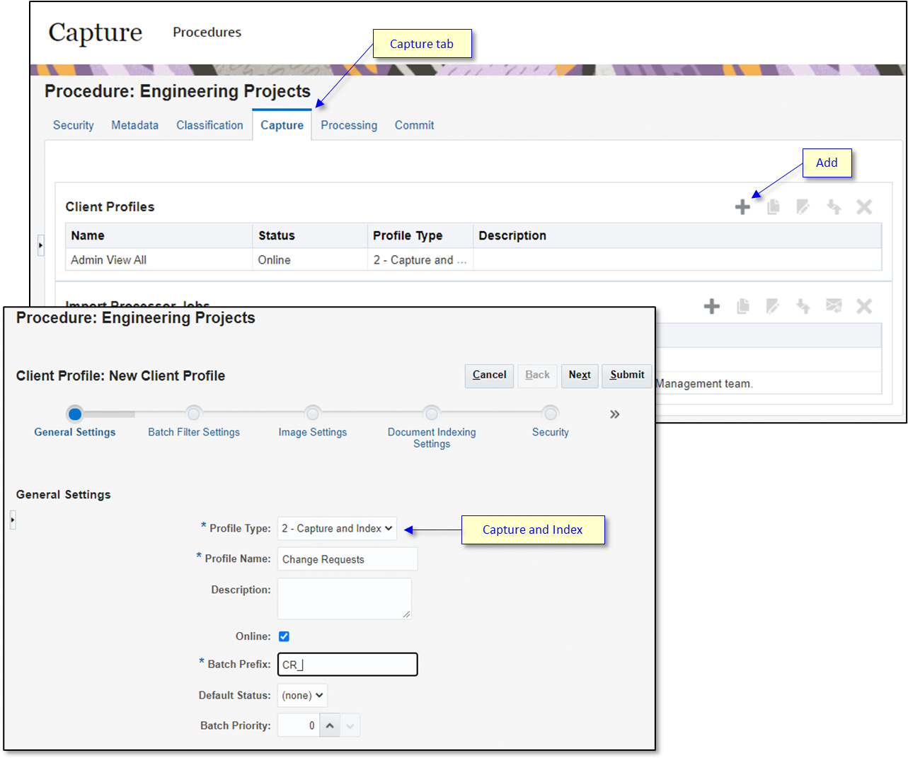Viewport: 908px width, 760px height.
Task: Click the Delete X icon for Client Profiles
Action: point(864,206)
